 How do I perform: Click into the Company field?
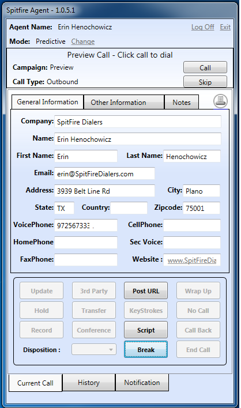coord(138,122)
